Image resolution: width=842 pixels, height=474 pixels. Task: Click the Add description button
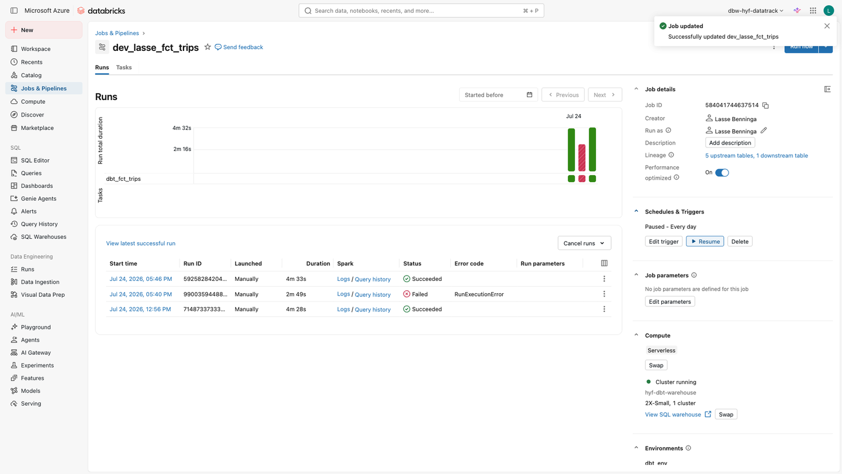(730, 143)
